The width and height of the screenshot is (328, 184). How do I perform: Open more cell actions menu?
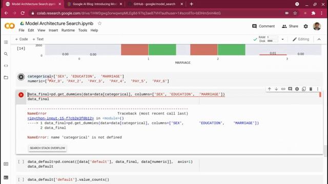pyautogui.click(x=318, y=89)
